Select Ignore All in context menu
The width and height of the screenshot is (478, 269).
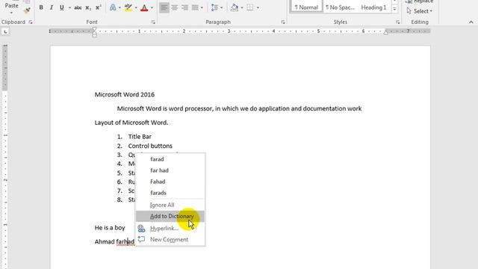click(170, 205)
